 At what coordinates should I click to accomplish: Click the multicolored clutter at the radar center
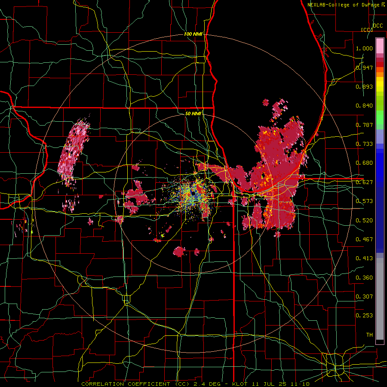(192, 194)
